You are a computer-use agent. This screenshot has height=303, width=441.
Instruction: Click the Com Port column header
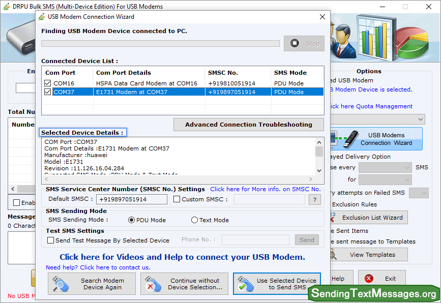coord(60,73)
